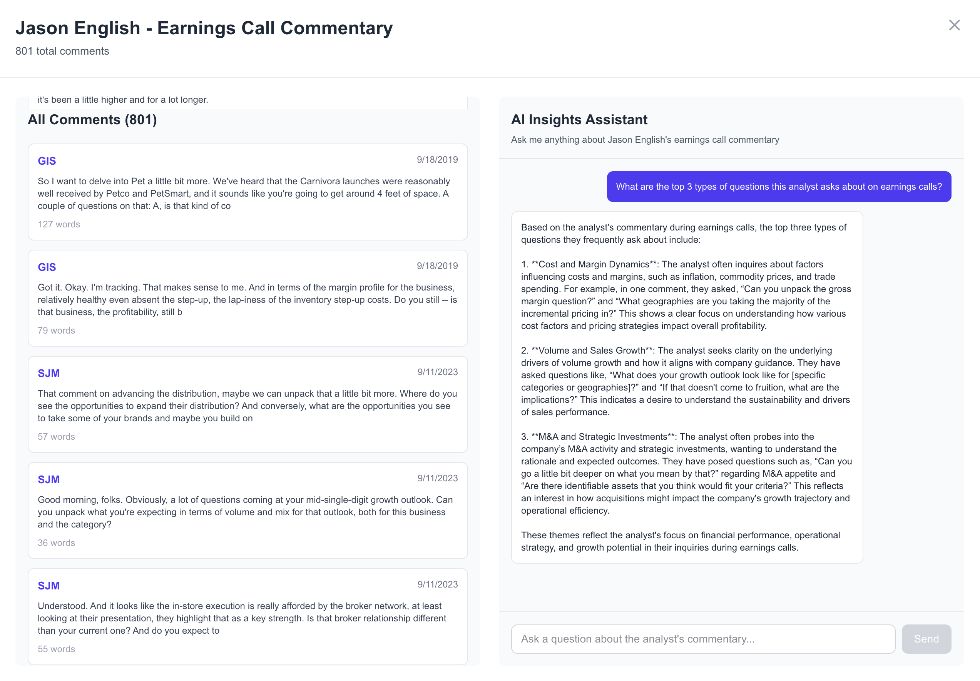Click the "AI Insights Assistant" panel title
This screenshot has height=681, width=980.
579,120
